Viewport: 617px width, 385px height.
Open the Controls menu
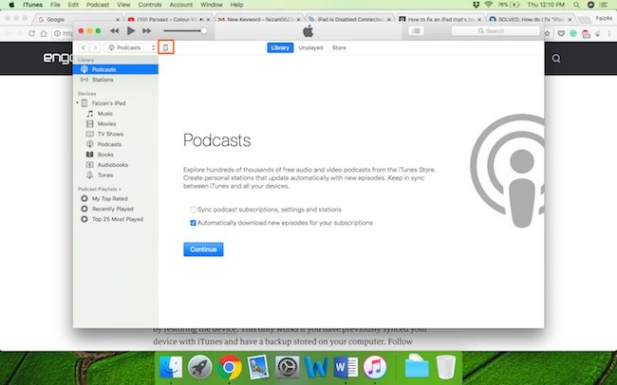click(x=150, y=5)
